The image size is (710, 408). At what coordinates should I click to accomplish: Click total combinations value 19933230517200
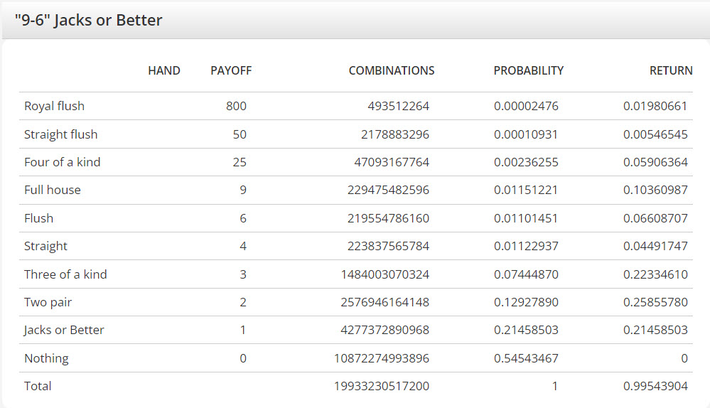381,386
